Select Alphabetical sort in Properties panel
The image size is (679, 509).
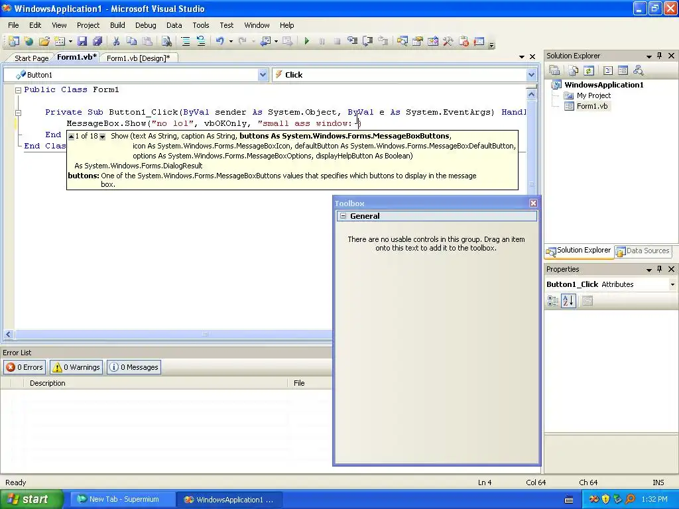(x=568, y=301)
